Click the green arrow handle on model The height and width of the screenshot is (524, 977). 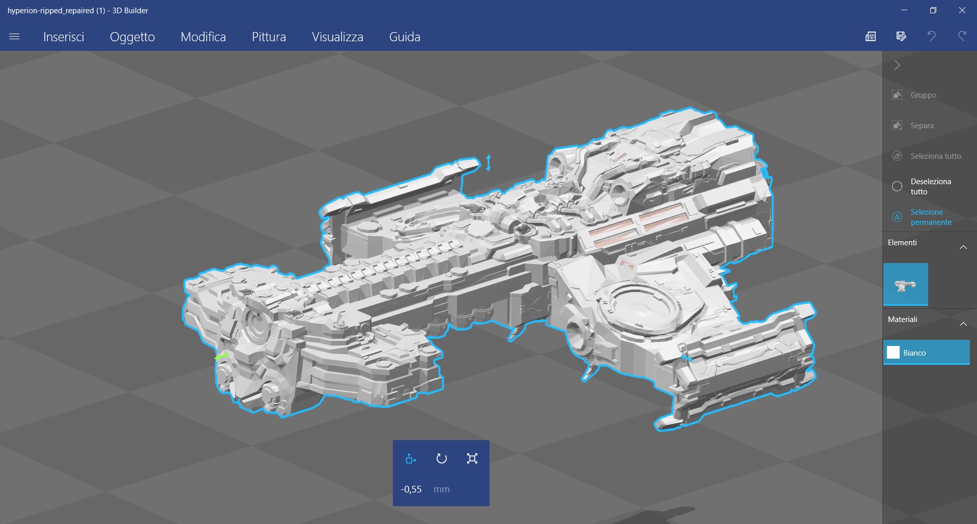click(221, 357)
